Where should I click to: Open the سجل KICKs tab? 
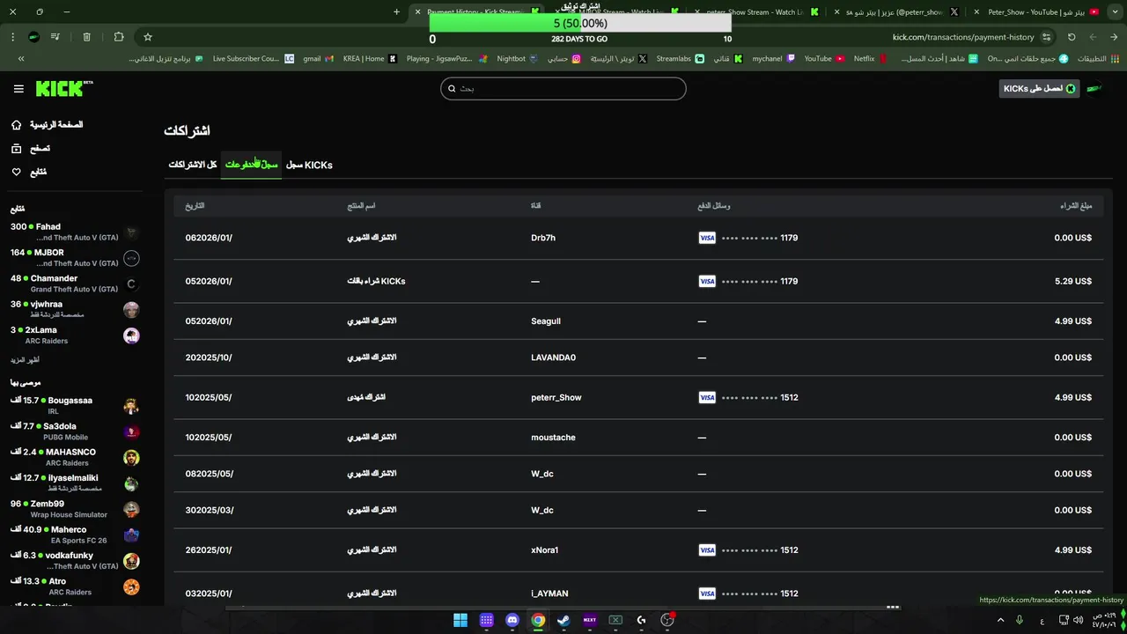coord(309,165)
